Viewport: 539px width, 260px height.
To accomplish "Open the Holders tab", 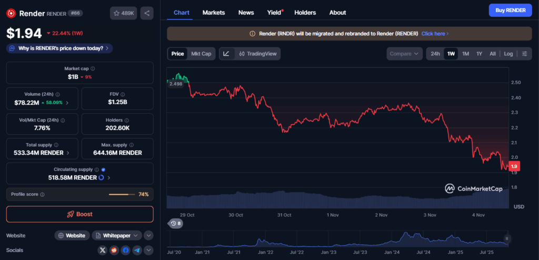I will [x=305, y=13].
